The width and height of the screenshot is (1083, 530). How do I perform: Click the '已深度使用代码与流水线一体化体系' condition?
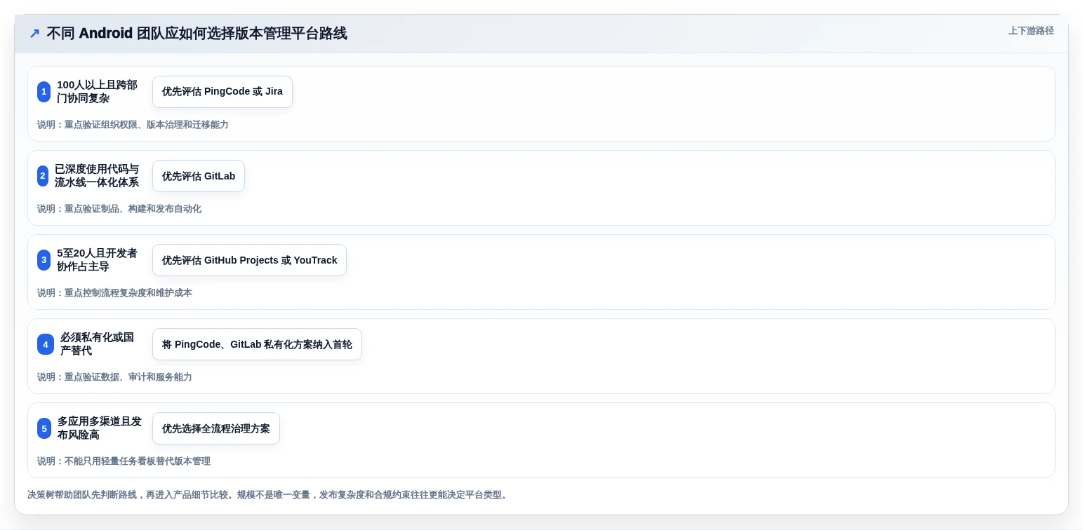[x=97, y=176]
